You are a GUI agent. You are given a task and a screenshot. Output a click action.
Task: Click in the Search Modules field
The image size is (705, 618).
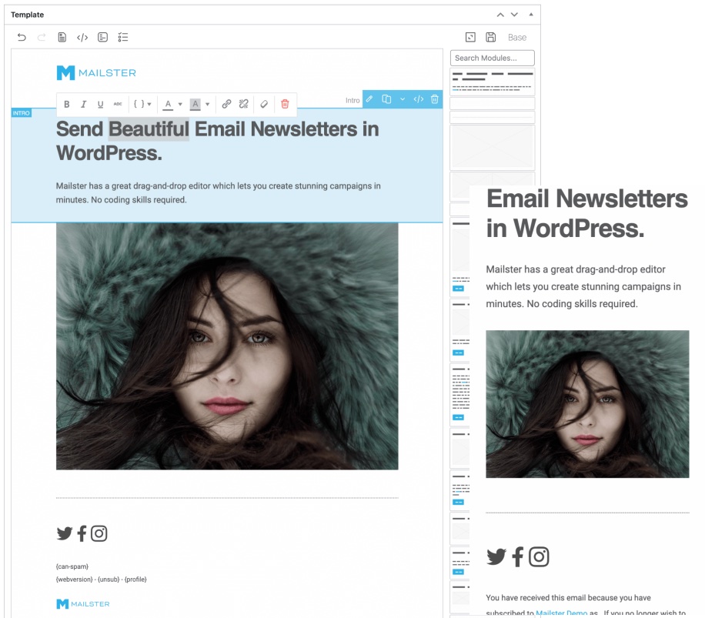click(493, 58)
